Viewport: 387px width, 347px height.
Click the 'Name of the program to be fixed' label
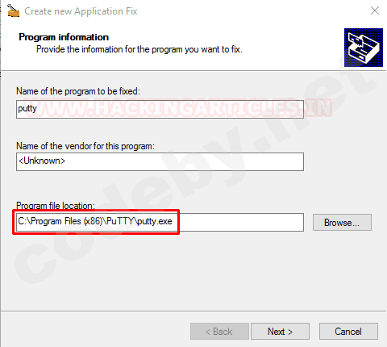pos(78,91)
